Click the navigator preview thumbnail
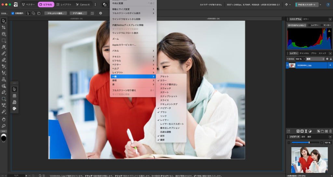The height and width of the screenshot is (177, 333). coord(309,160)
